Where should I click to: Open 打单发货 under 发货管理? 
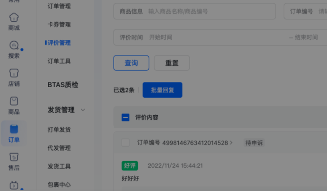59,129
